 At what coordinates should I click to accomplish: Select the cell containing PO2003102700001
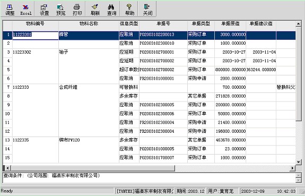click(163, 52)
